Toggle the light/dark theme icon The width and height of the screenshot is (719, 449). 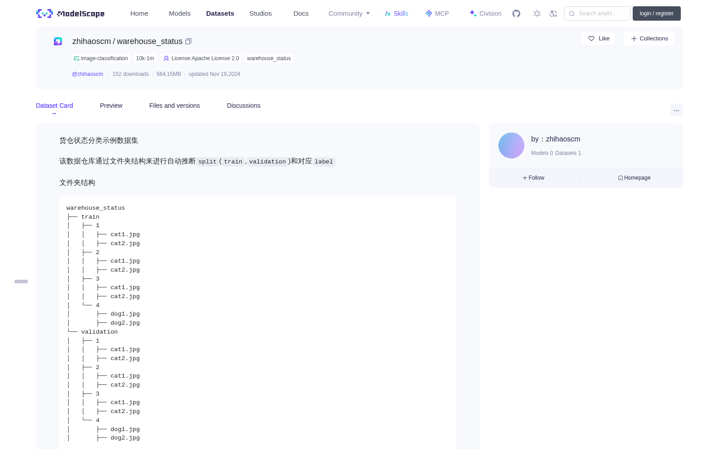pos(537,13)
